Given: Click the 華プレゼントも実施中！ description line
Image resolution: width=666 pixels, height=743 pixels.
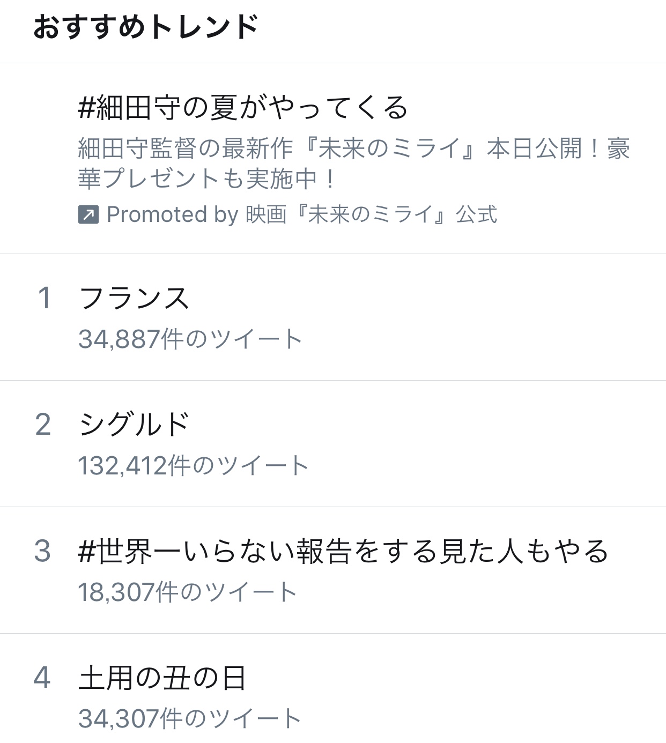Looking at the screenshot, I should [208, 179].
